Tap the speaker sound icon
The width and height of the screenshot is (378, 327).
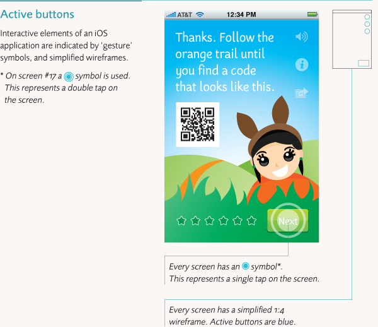(x=301, y=37)
